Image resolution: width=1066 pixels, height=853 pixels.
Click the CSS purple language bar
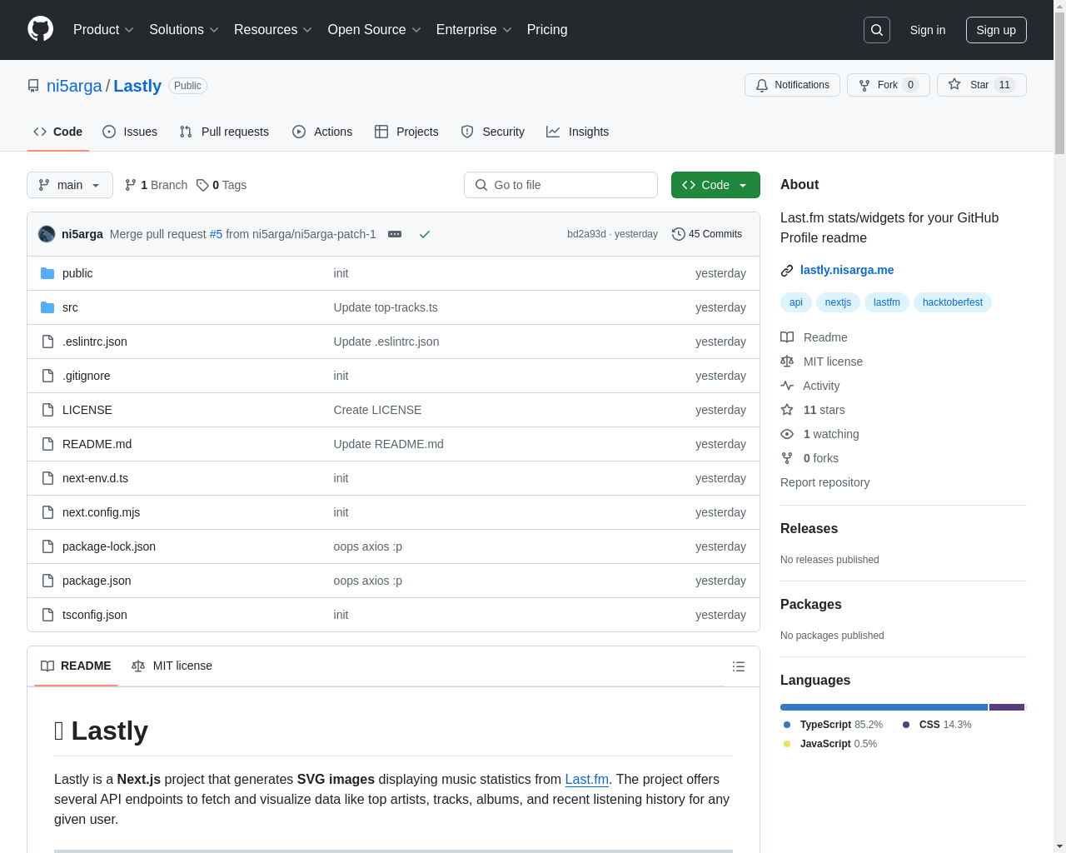[1007, 707]
